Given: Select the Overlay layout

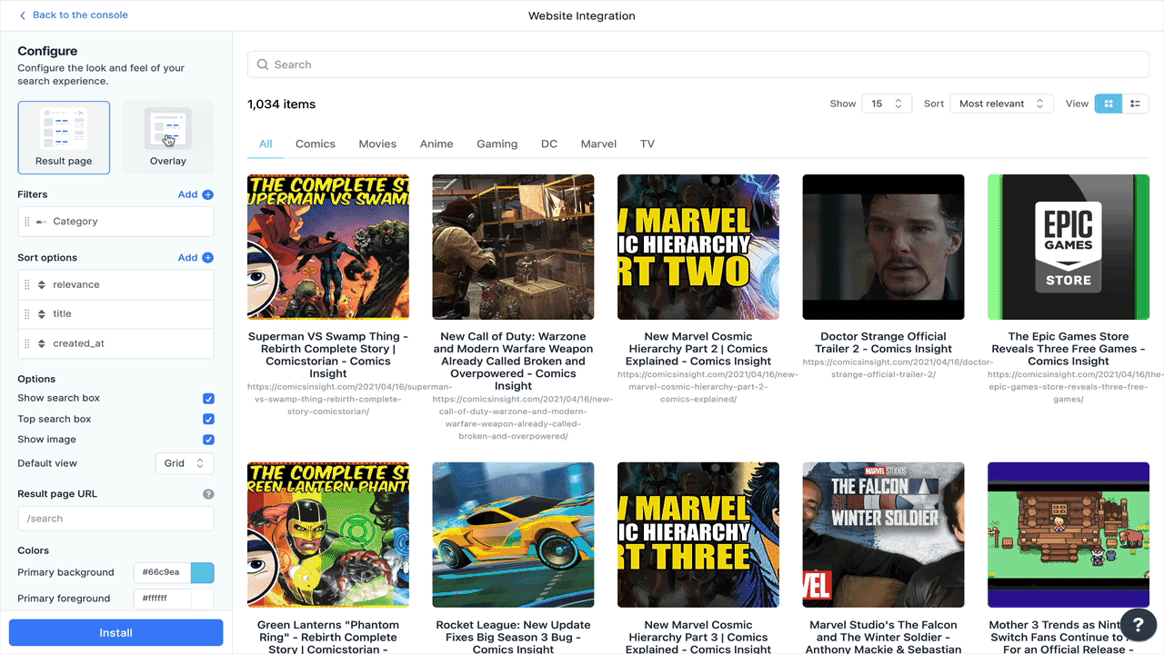Looking at the screenshot, I should point(168,138).
